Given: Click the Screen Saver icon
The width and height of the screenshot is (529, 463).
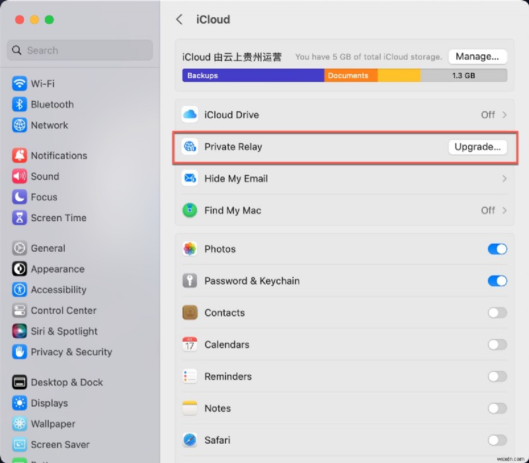Looking at the screenshot, I should point(19,444).
